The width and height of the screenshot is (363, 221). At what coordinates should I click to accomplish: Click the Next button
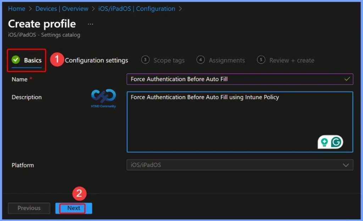pos(73,208)
